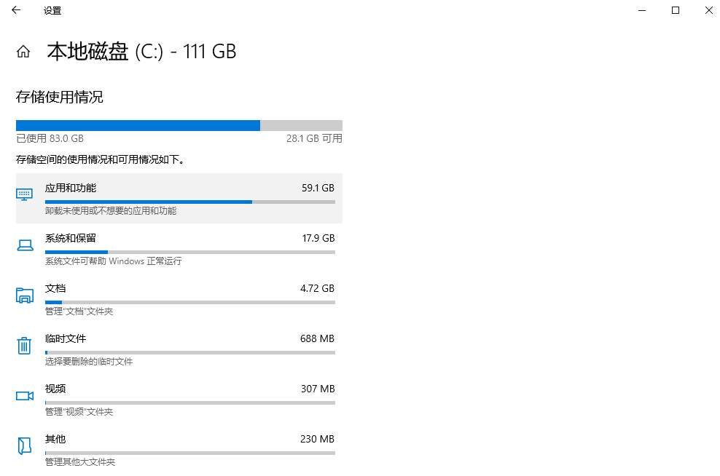Click the camera icon for 视频
The height and width of the screenshot is (476, 720).
click(25, 396)
